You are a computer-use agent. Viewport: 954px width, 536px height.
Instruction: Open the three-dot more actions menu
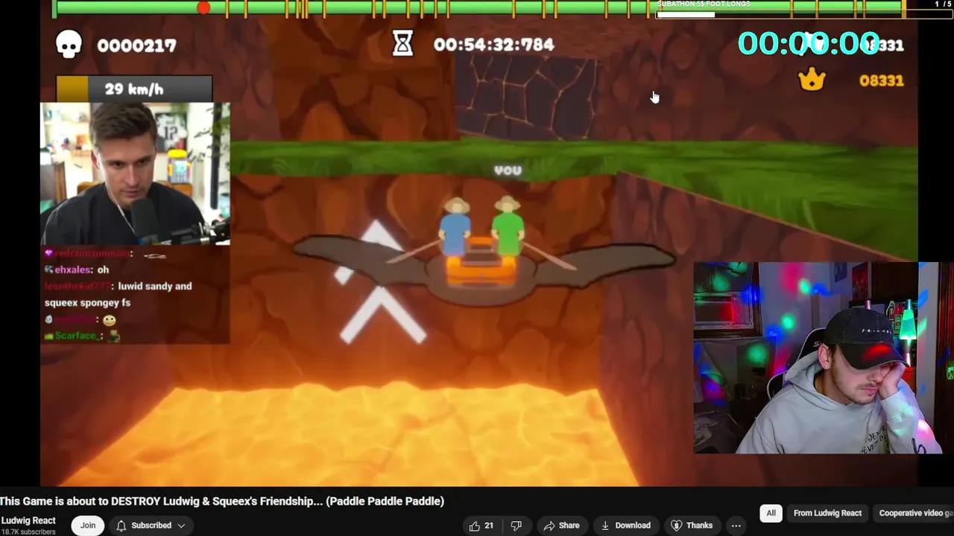coord(736,526)
